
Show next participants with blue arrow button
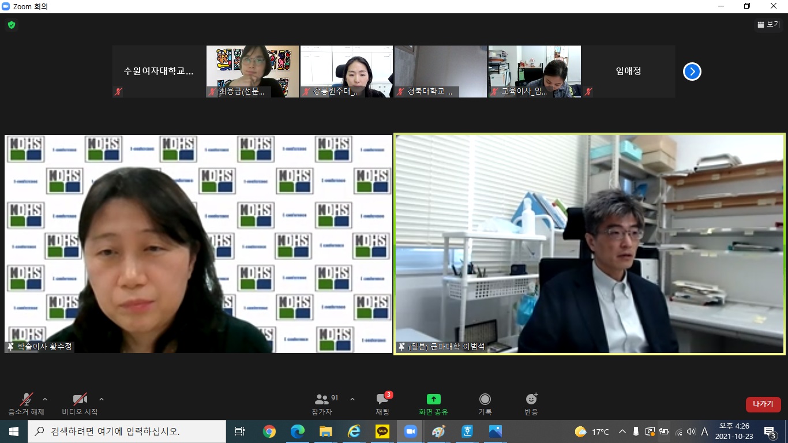(x=692, y=72)
